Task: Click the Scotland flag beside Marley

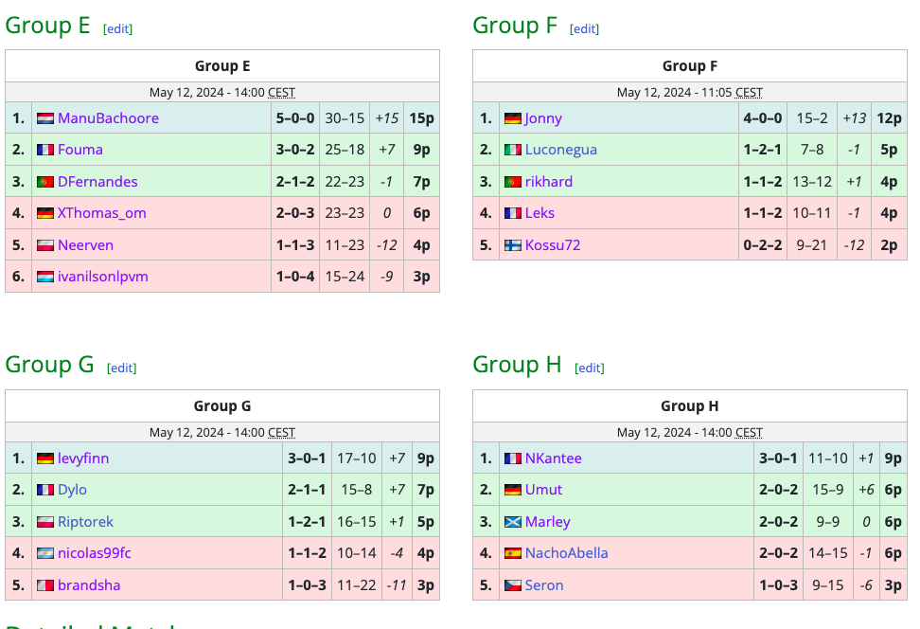Action: point(512,522)
